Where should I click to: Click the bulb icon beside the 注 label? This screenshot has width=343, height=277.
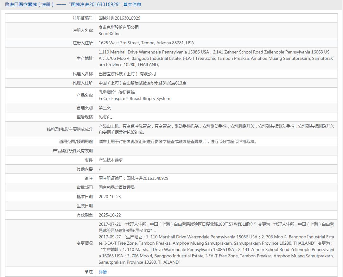click(86, 272)
